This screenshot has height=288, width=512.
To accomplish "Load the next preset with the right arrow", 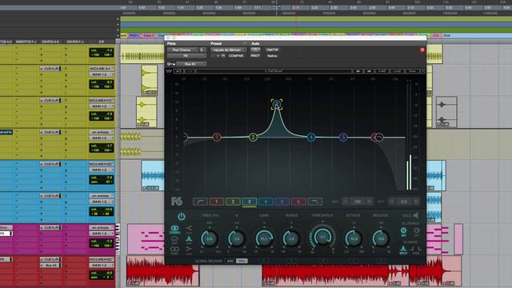I will coord(369,71).
